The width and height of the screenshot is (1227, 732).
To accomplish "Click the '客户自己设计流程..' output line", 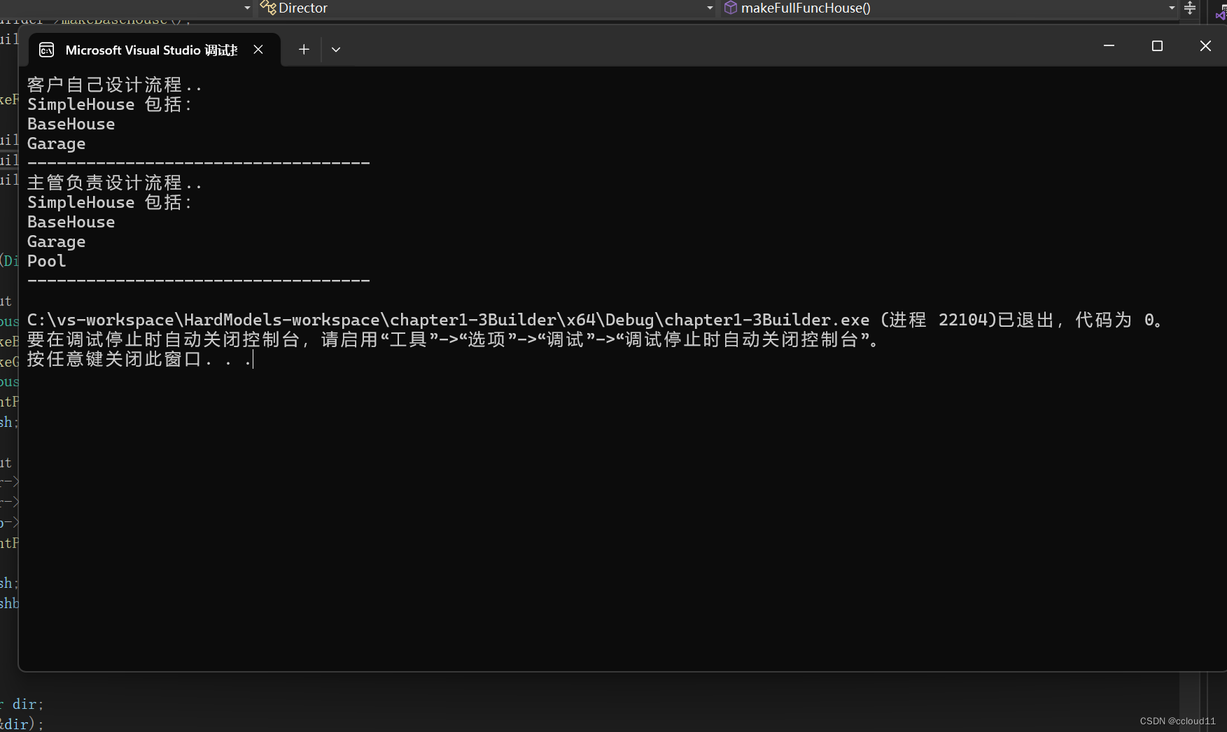I will click(x=115, y=85).
